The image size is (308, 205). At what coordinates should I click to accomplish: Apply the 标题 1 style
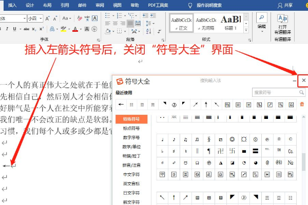pos(230,23)
